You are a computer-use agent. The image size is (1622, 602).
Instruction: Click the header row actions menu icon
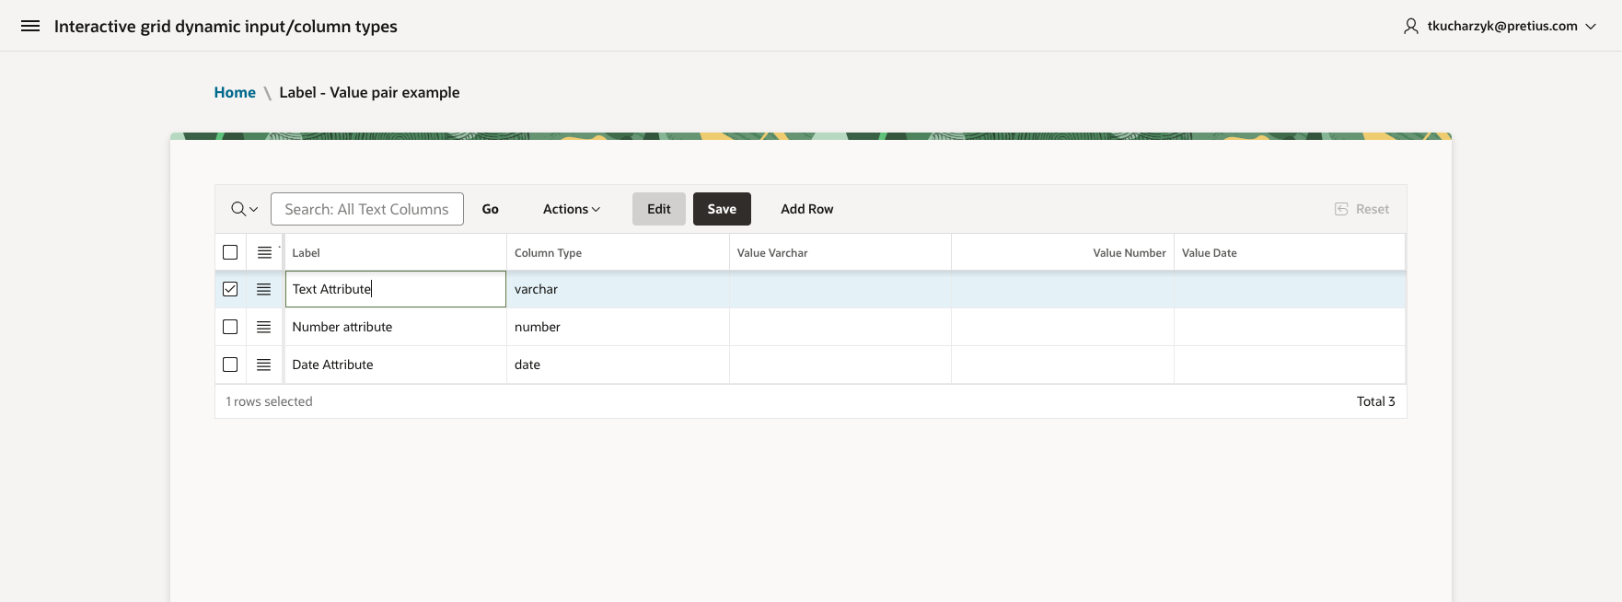[264, 252]
